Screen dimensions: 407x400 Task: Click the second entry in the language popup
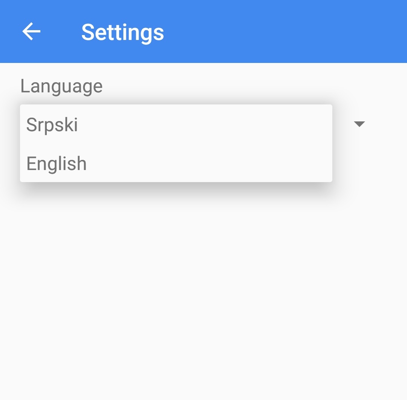point(57,164)
